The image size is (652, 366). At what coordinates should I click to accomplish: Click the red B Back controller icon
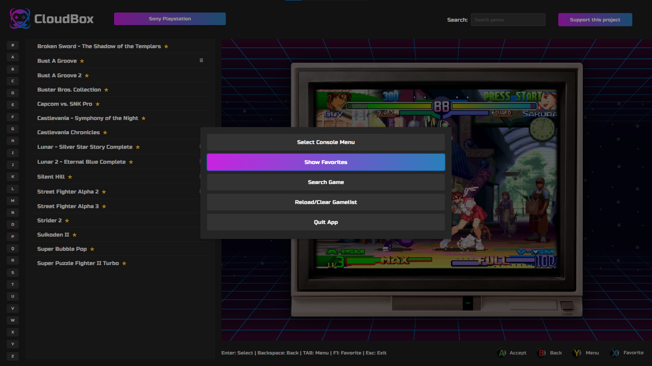click(541, 353)
